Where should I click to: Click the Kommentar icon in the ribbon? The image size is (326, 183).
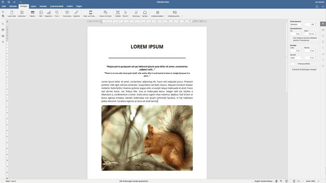[x=67, y=14]
